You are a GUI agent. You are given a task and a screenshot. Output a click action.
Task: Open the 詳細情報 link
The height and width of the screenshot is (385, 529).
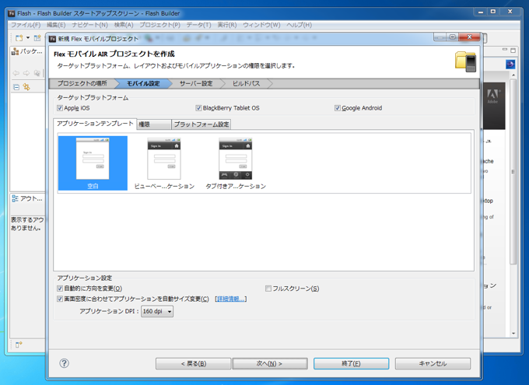(231, 299)
